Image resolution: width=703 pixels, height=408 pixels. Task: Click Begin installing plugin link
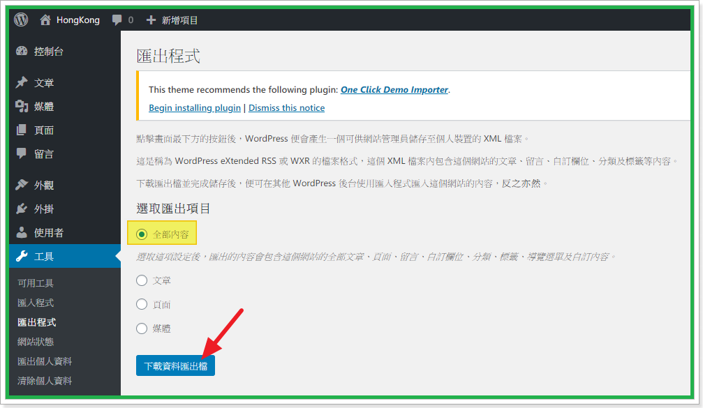(195, 108)
